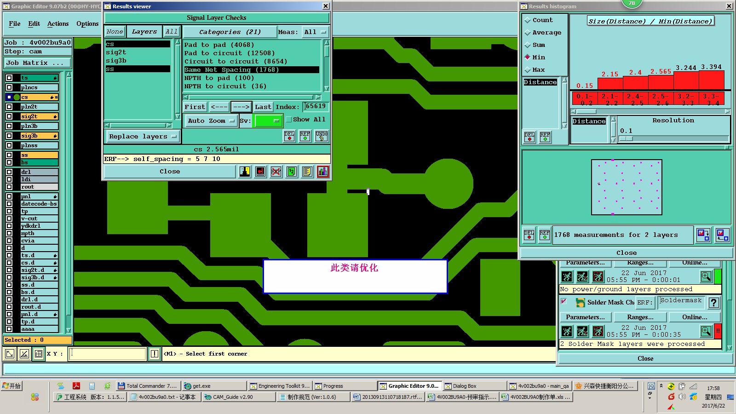Close the Results viewer via Close button
Viewport: 736px width, 414px height.
[170, 172]
